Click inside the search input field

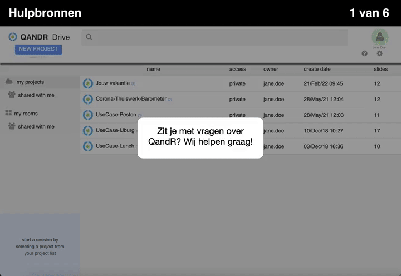click(217, 37)
